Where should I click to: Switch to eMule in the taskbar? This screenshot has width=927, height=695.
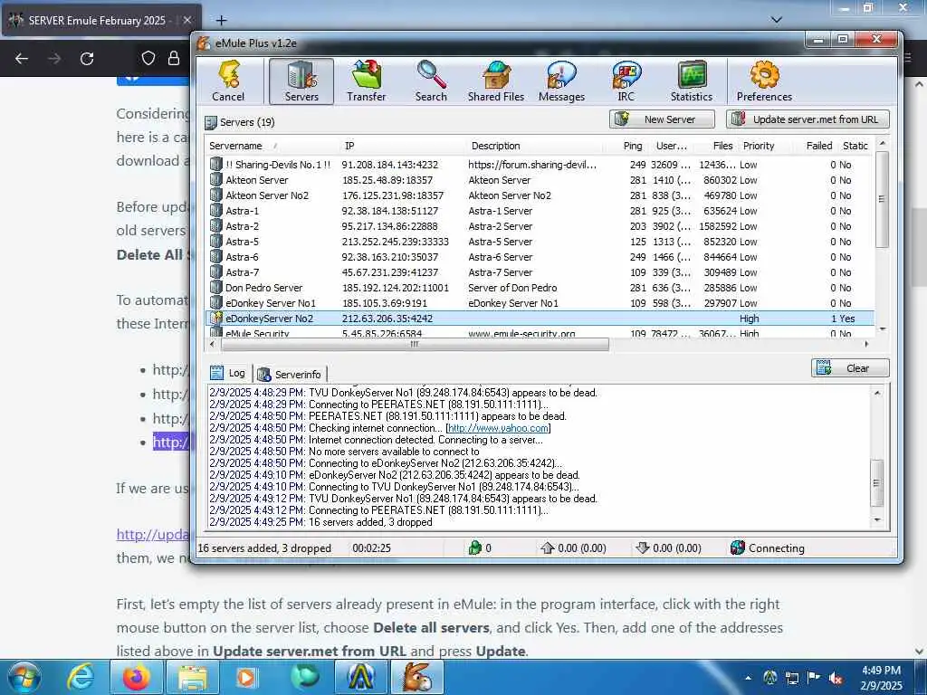pyautogui.click(x=417, y=677)
